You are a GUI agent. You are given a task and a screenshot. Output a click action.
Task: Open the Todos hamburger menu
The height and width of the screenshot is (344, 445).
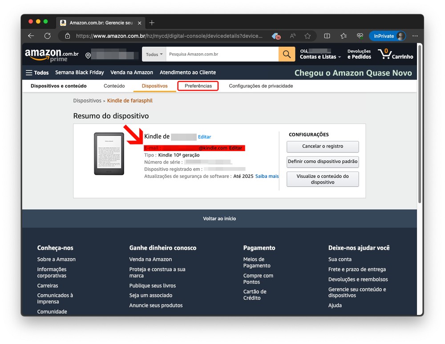[x=37, y=72]
